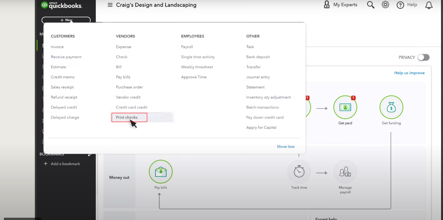443x220 pixels.
Task: Click the My Experts label
Action: [x=345, y=5]
